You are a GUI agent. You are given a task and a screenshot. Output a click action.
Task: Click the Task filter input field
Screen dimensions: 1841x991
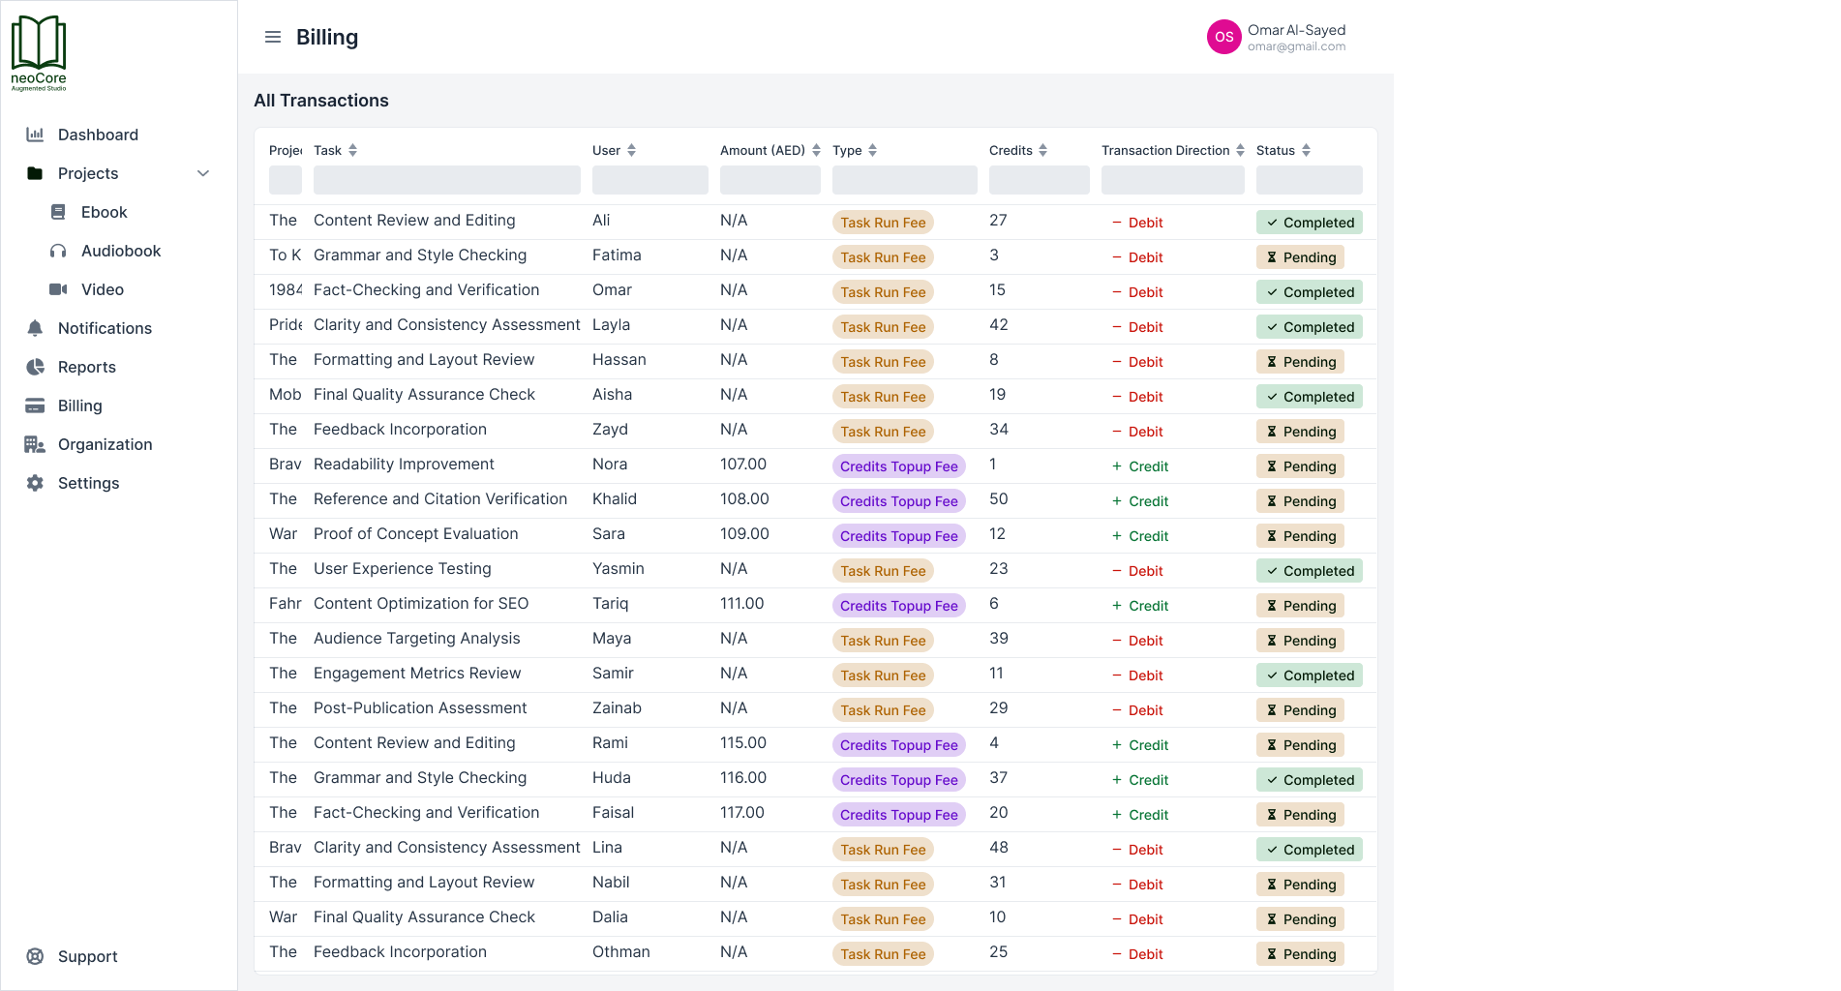446,180
